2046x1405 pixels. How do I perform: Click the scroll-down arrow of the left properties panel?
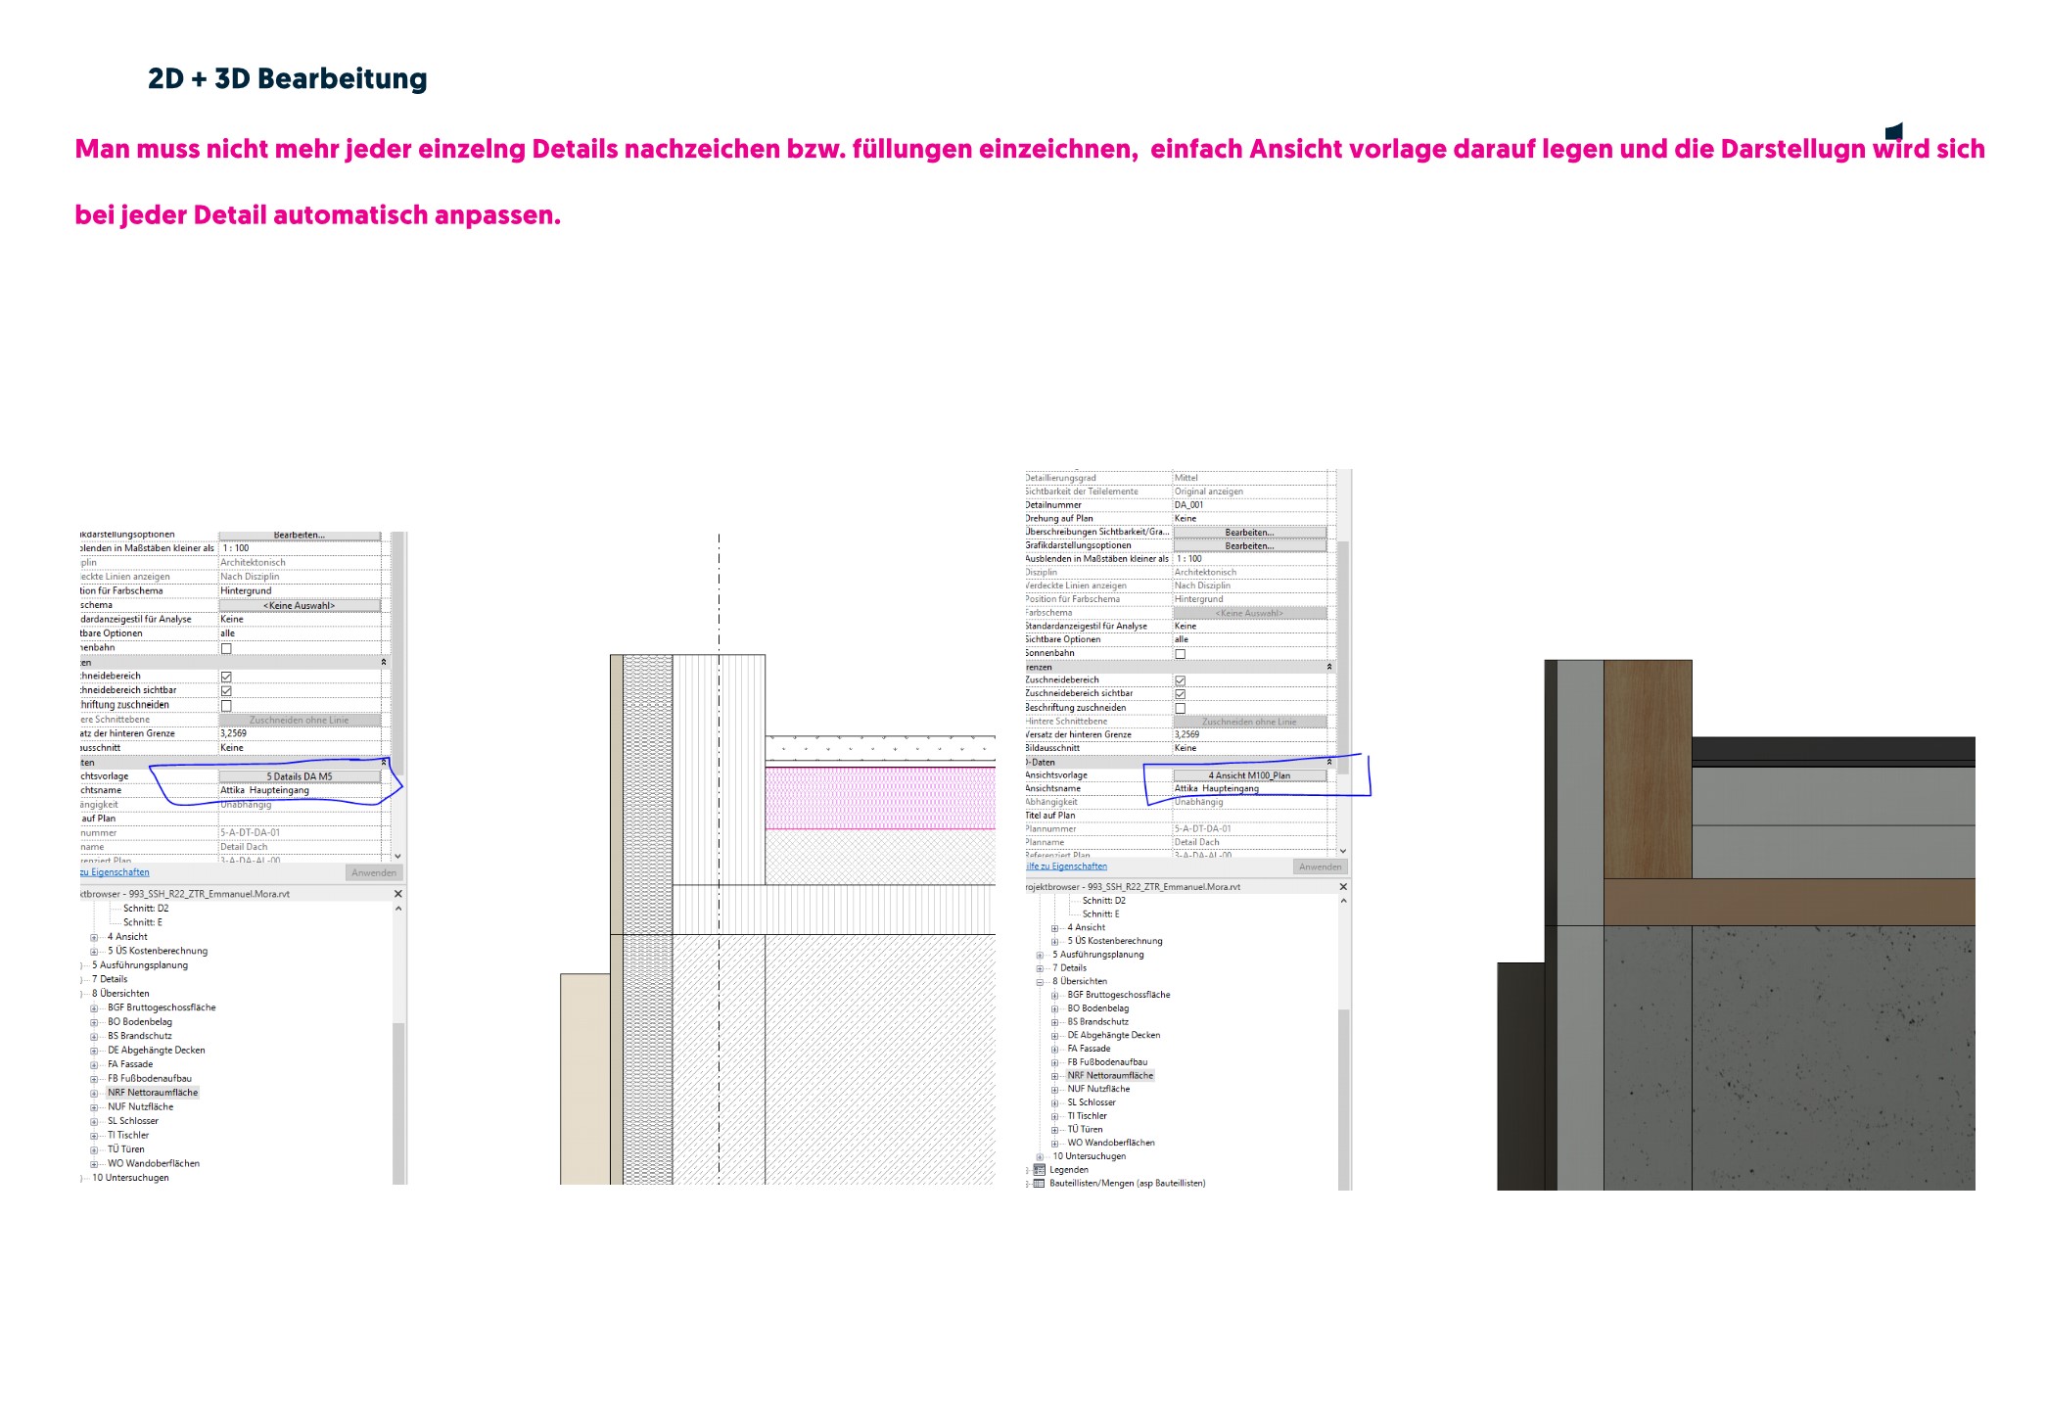(397, 857)
